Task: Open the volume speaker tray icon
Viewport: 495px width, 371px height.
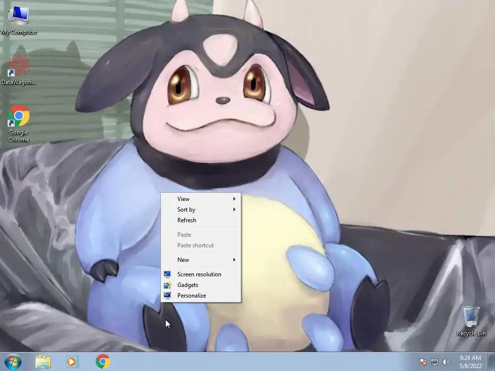Action: point(446,362)
